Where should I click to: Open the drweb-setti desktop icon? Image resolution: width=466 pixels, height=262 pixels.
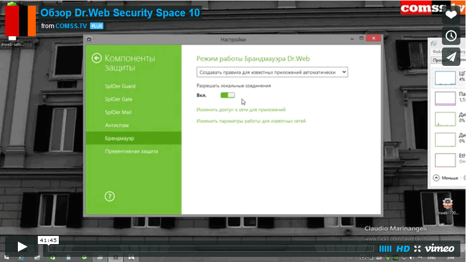(12, 41)
